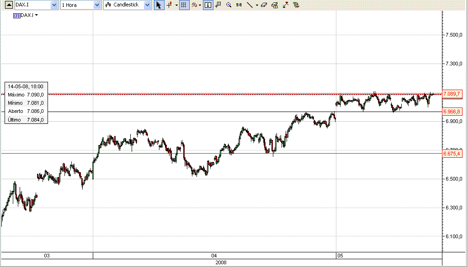
Task: Open the Candlestick chart type dropdown
Action: pos(147,5)
